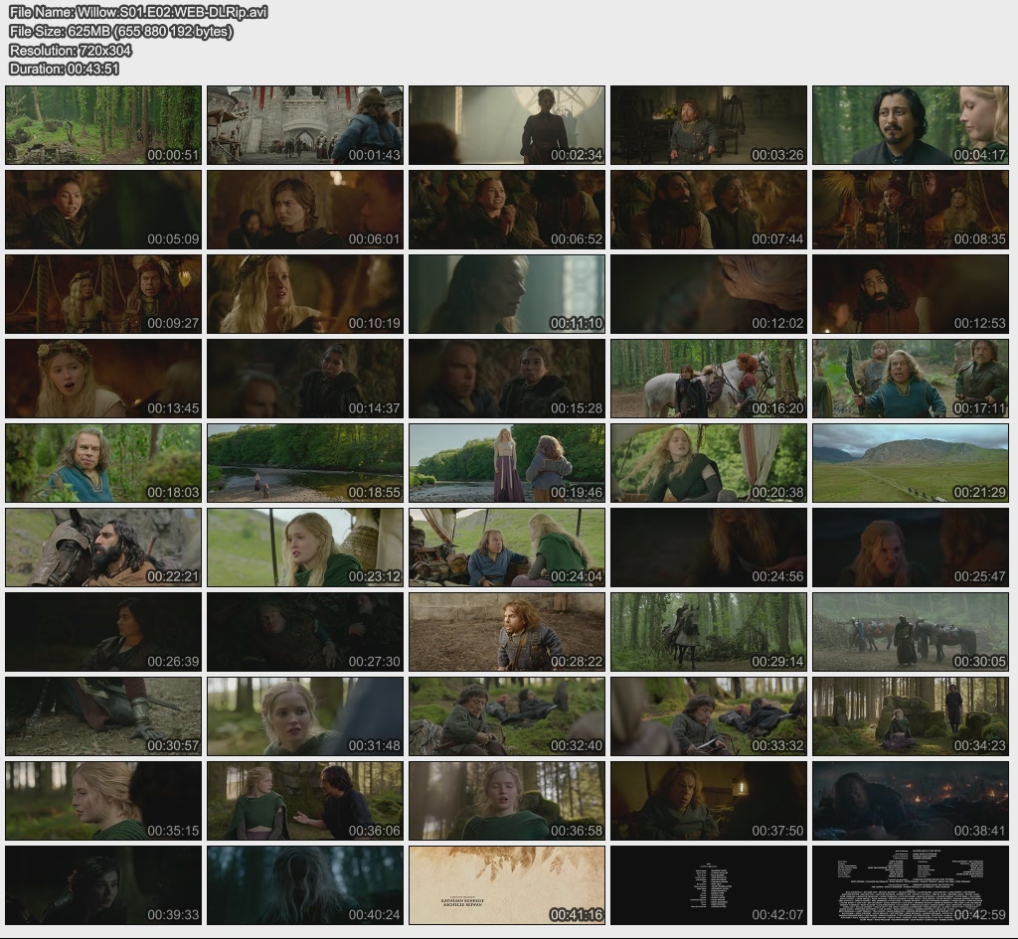Select the final credits frame at 00:42:59

pyautogui.click(x=911, y=885)
